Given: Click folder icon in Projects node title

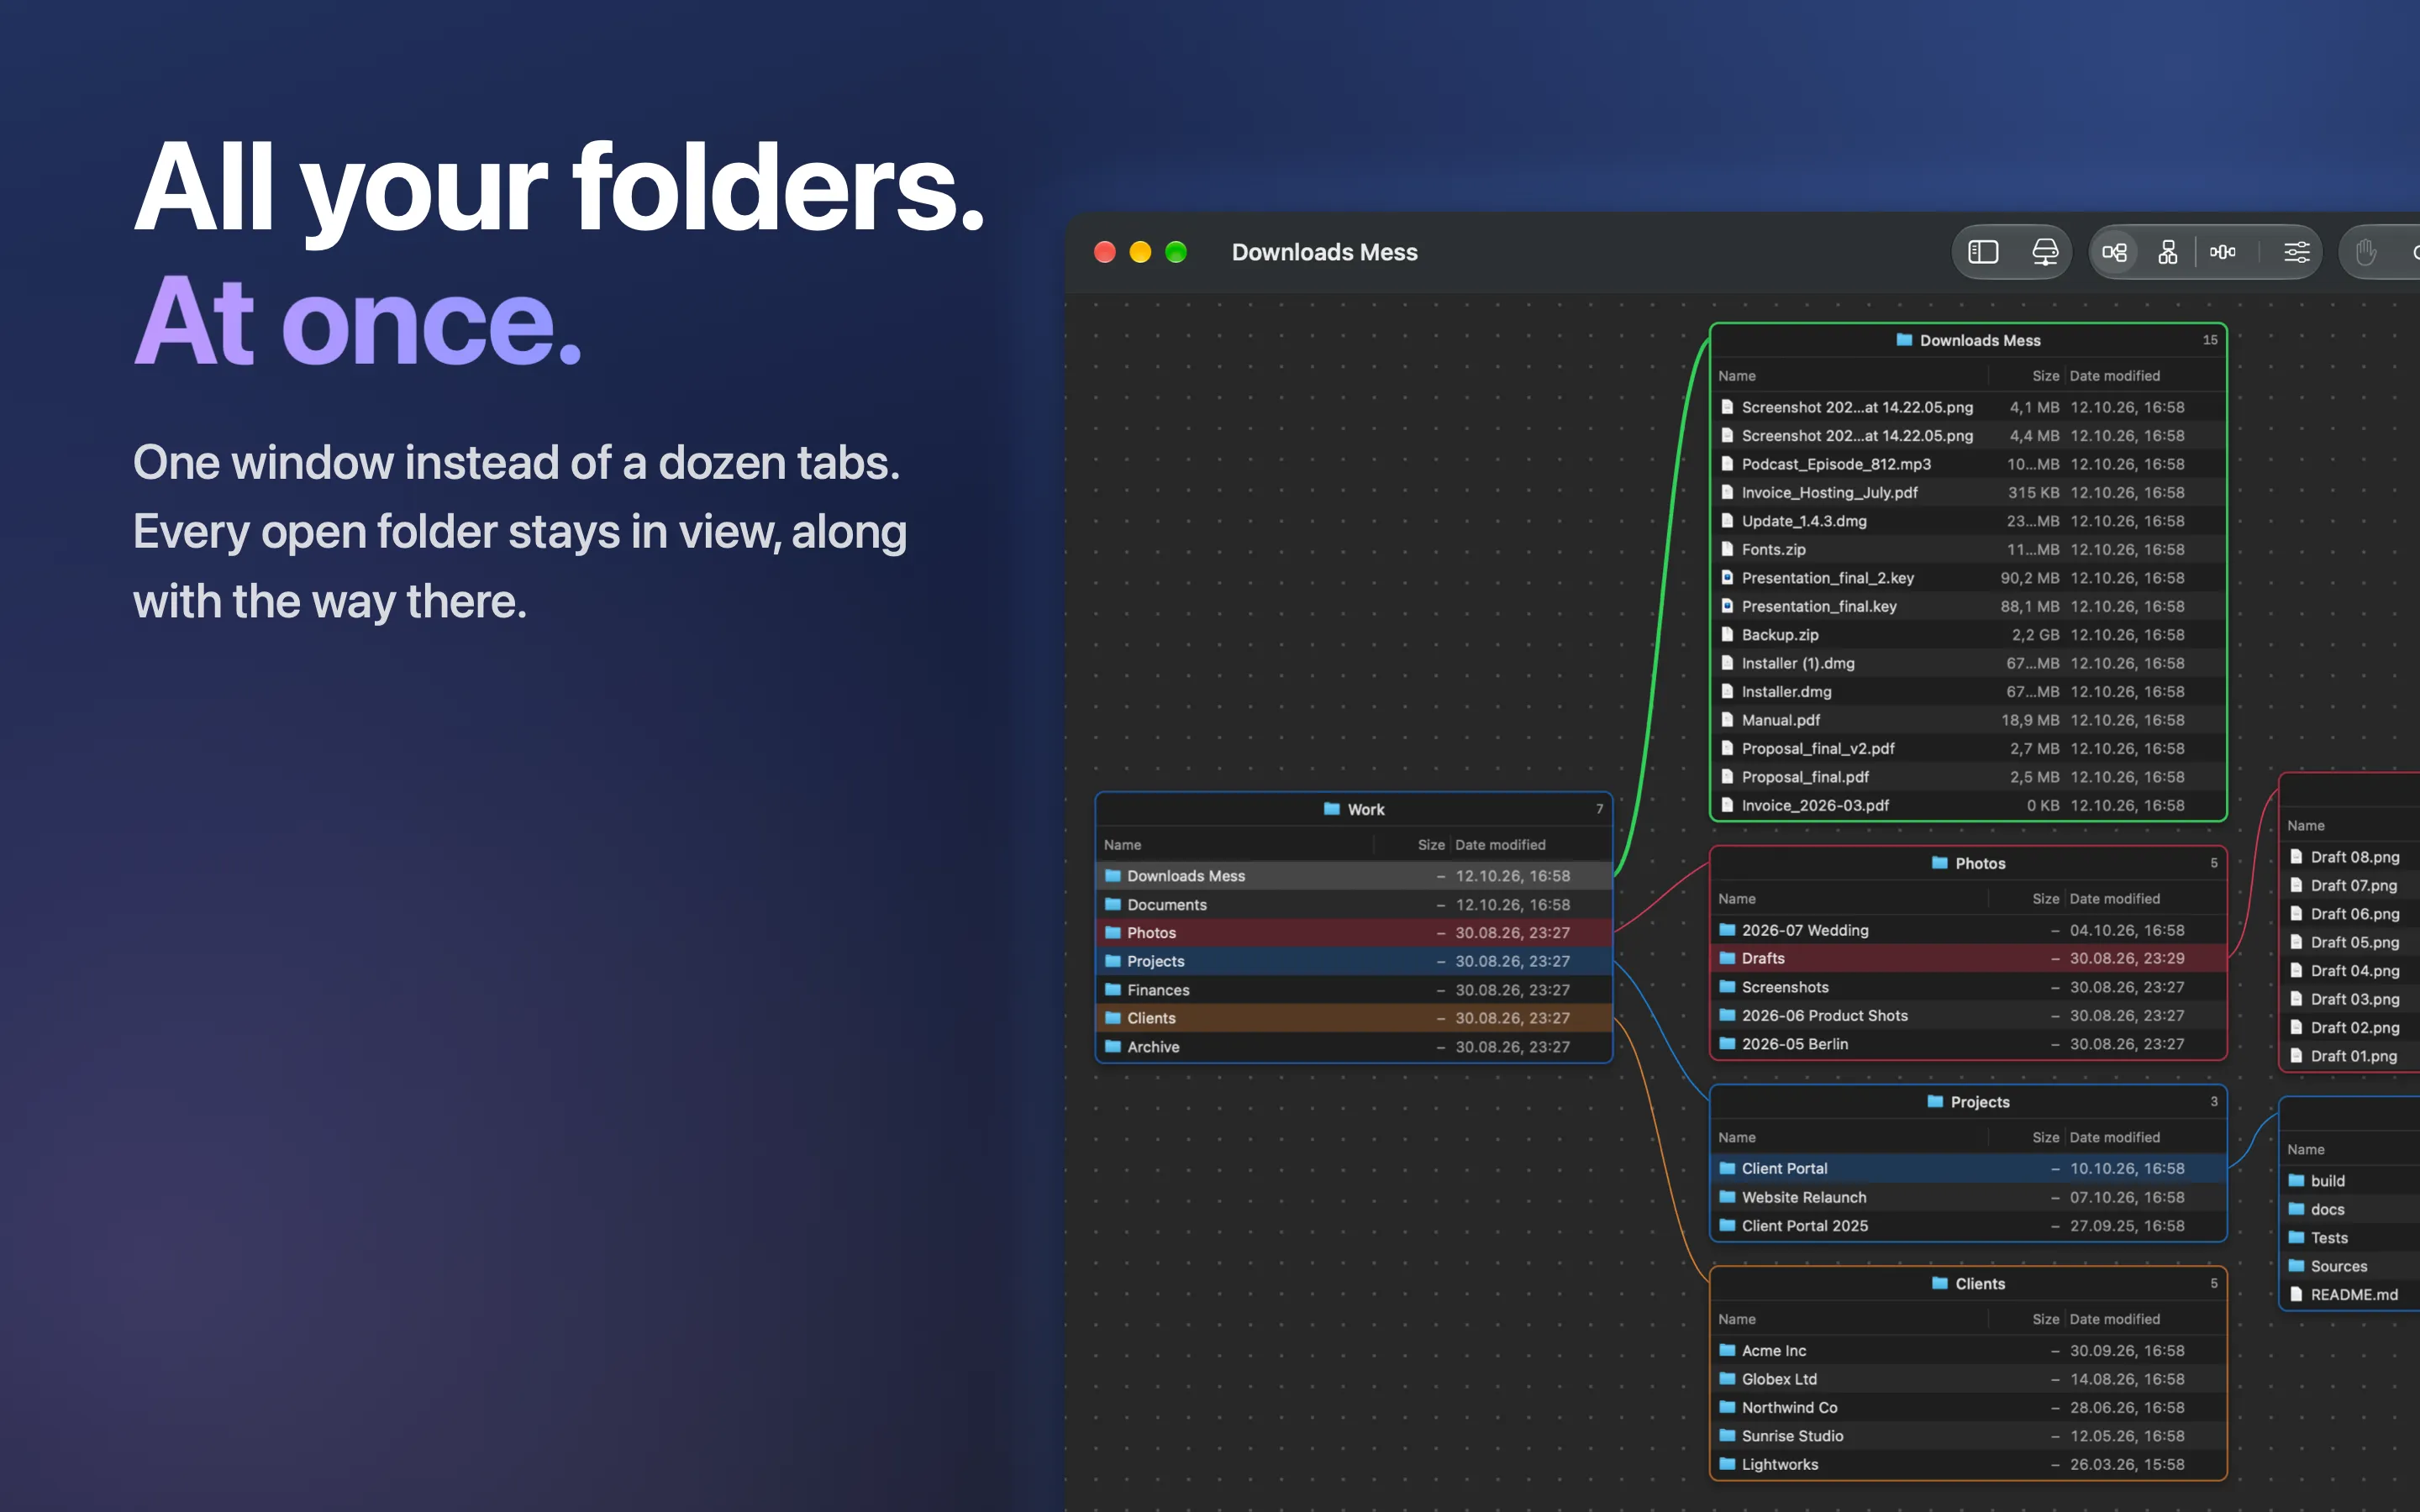Looking at the screenshot, I should [x=1935, y=1101].
